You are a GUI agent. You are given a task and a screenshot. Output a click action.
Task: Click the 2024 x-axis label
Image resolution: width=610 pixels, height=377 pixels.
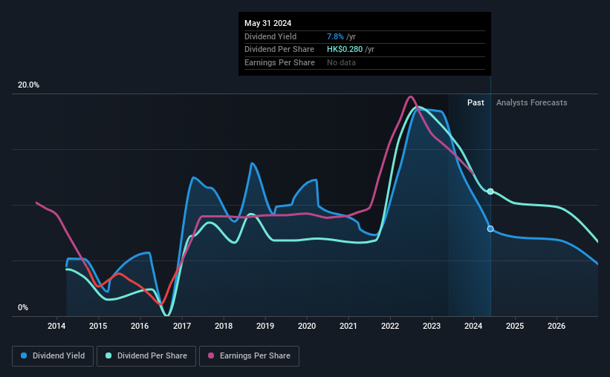click(473, 326)
